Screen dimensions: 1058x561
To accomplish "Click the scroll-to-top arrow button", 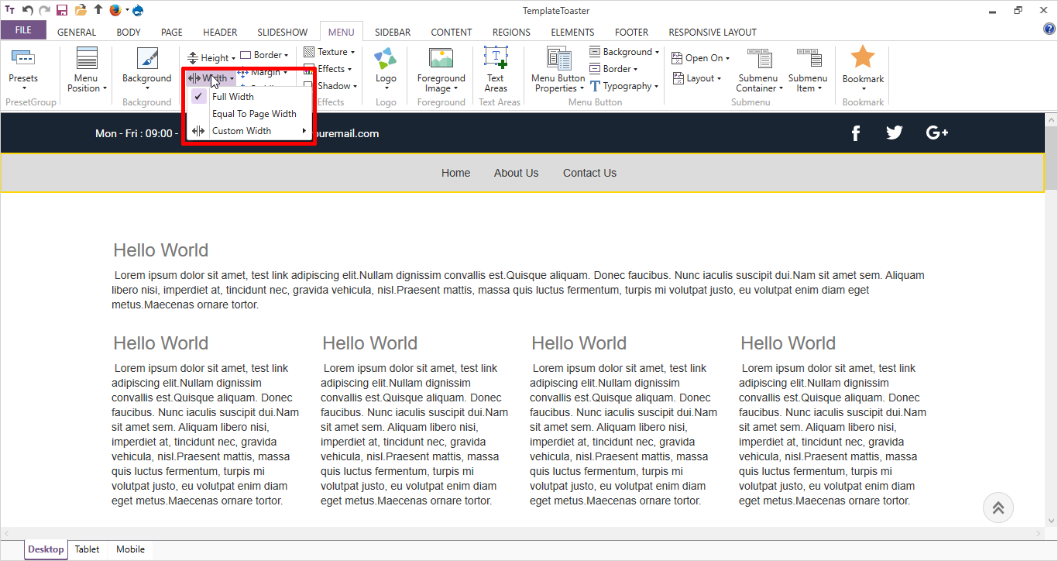I will (998, 508).
